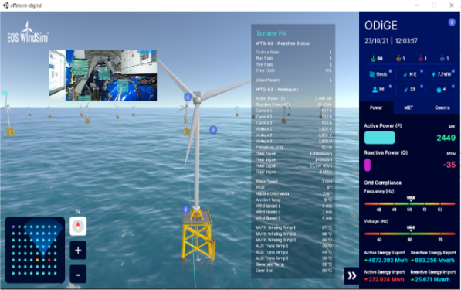This screenshot has height=290, width=461.
Task: Click the Active Power cyan bar
Action: pos(379,138)
